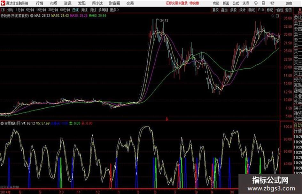
Task: Open the 发现 menu
Action: point(82,3)
